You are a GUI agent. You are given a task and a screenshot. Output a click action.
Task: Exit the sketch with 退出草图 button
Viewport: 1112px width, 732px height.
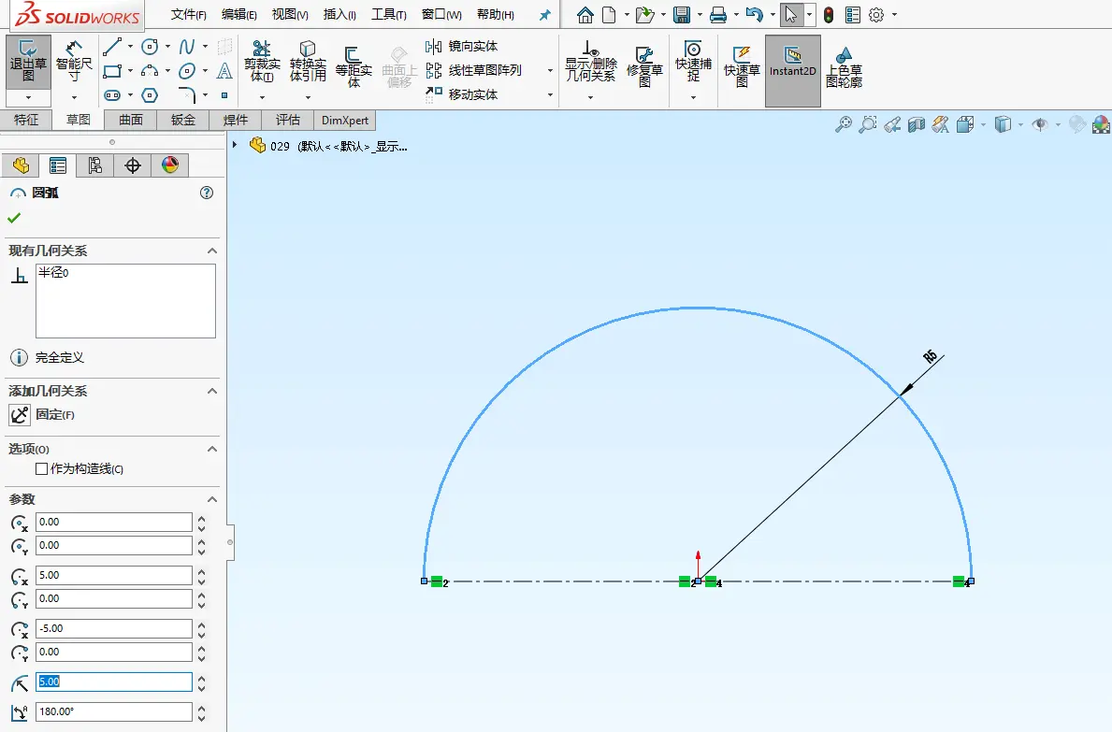(28, 63)
